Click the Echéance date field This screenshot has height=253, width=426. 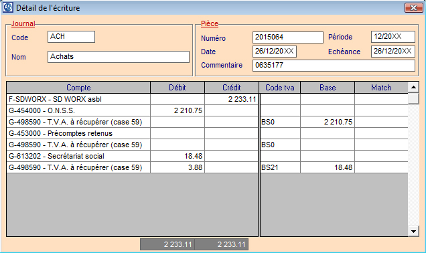[x=393, y=52]
